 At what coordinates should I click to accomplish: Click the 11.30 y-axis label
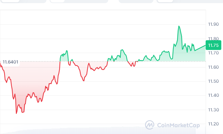coord(213,110)
